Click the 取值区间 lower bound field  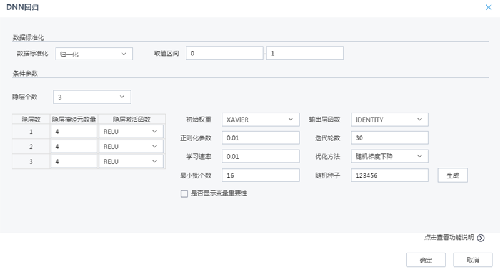pos(223,54)
